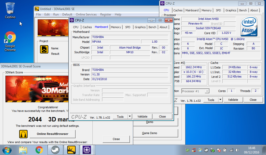
Task: Open the Processor #1 selection combo box
Action: tap(195, 91)
